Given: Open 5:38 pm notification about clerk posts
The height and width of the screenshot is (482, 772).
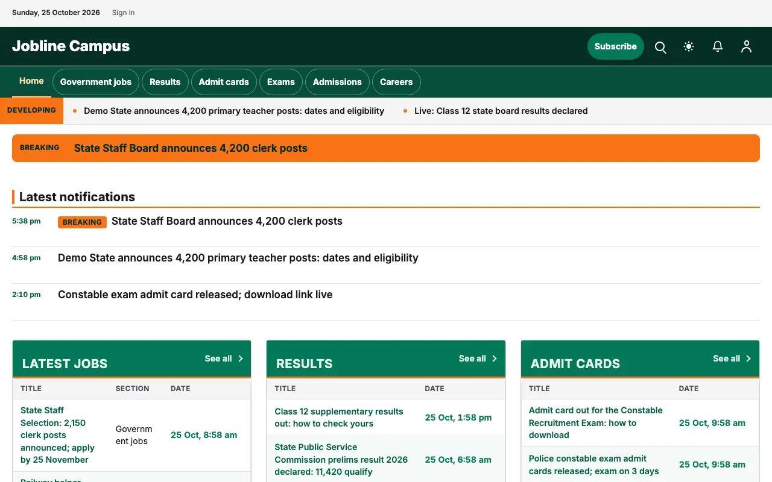Looking at the screenshot, I should pyautogui.click(x=227, y=221).
